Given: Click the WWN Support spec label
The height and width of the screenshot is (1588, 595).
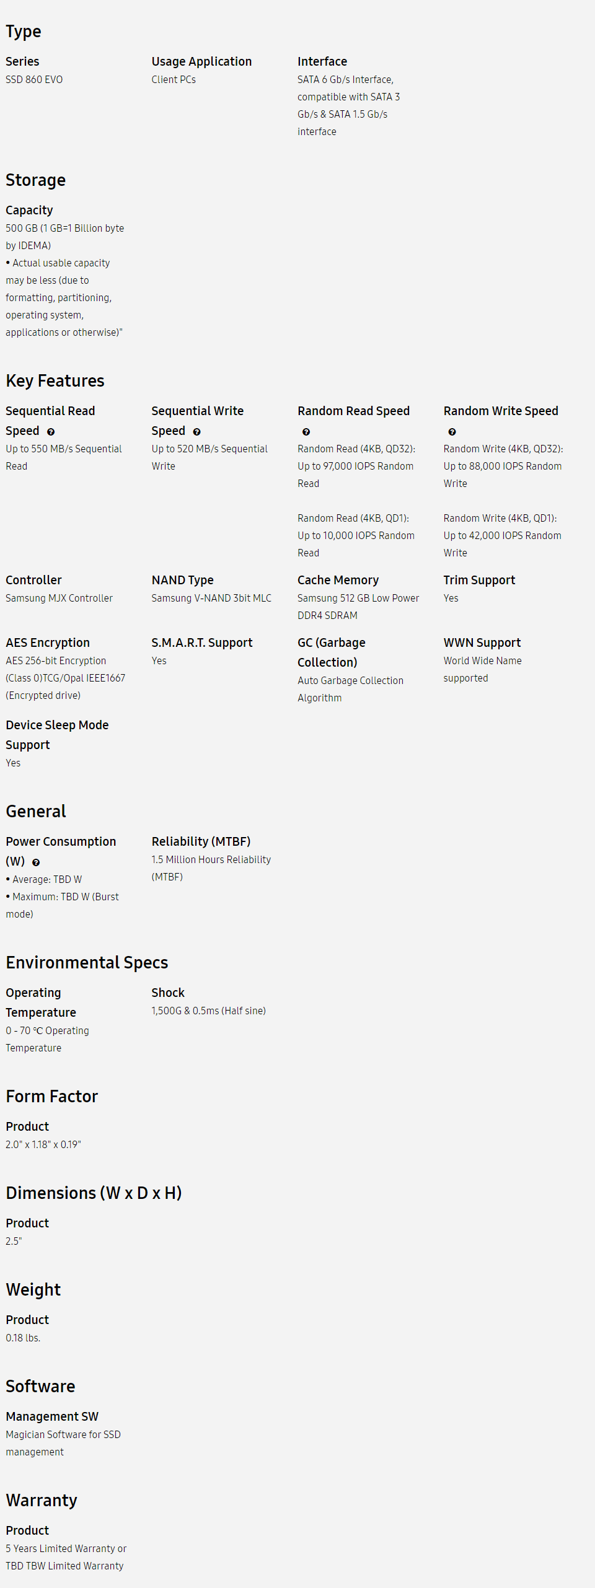Looking at the screenshot, I should [482, 643].
